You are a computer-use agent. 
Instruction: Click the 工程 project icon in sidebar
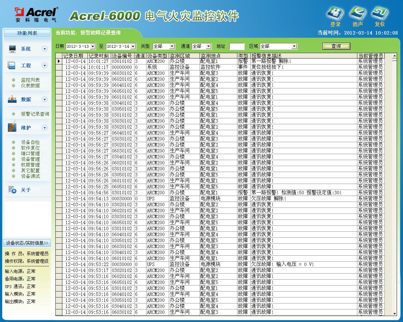pos(12,65)
